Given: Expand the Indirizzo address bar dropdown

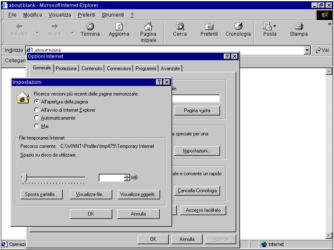Looking at the screenshot, I should click(307, 50).
